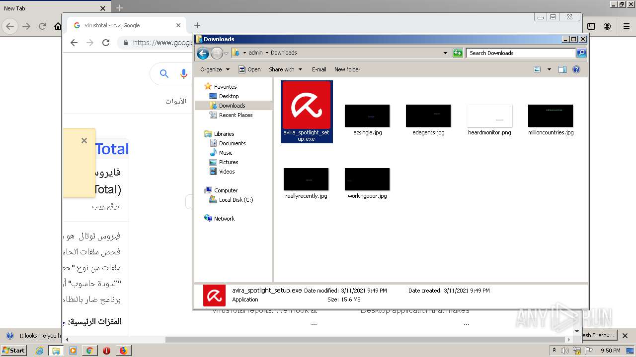Click the search magnifier button in Explorer

coord(581,53)
